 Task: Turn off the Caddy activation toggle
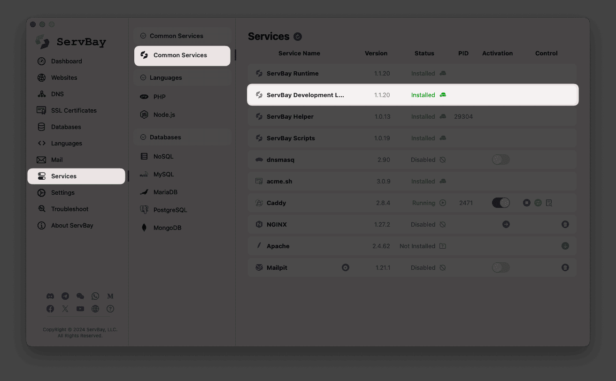pos(500,203)
